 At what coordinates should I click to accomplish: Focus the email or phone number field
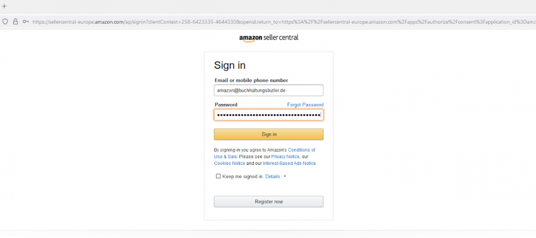269,90
